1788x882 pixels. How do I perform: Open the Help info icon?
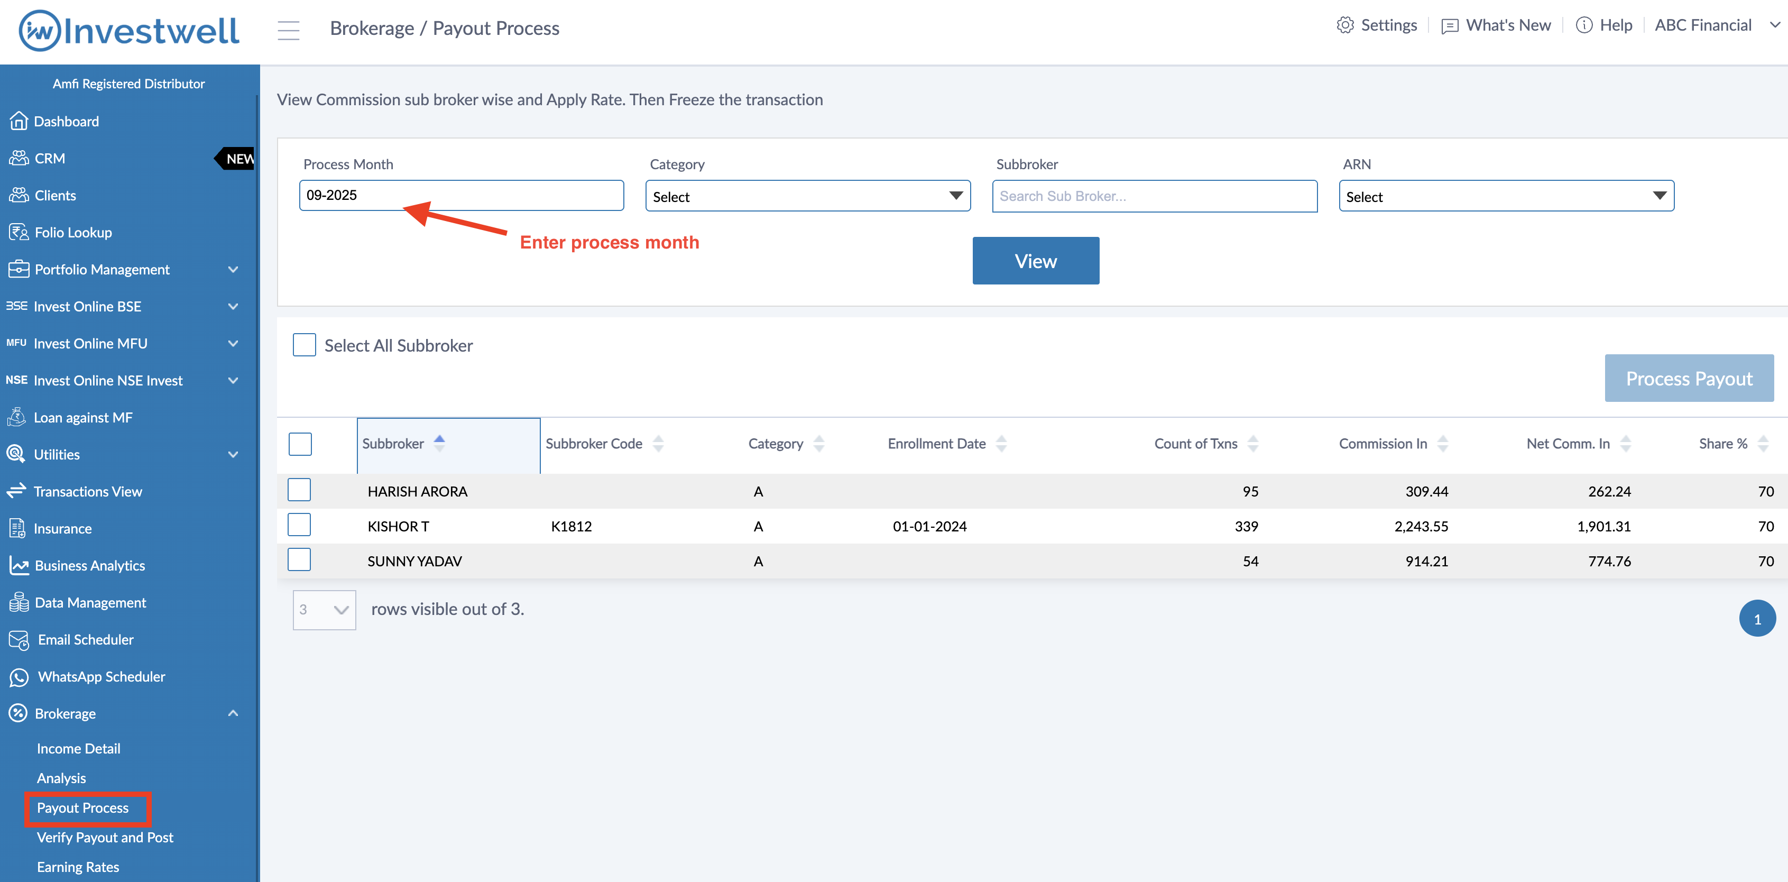(x=1583, y=26)
